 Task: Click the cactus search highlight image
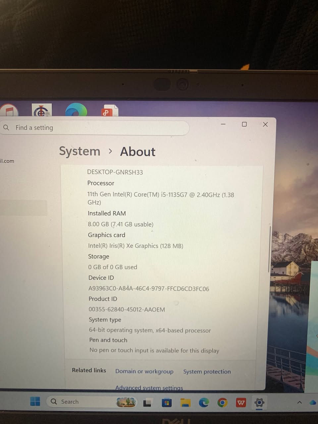(x=126, y=402)
